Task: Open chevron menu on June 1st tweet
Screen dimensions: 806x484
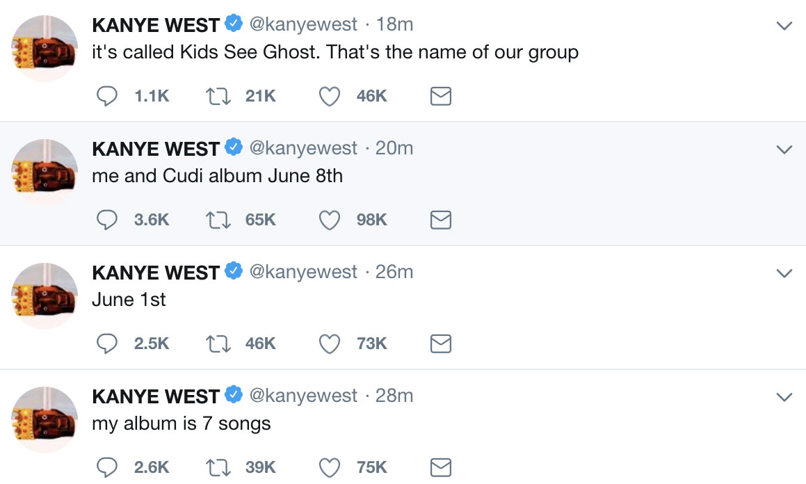Action: (x=784, y=274)
